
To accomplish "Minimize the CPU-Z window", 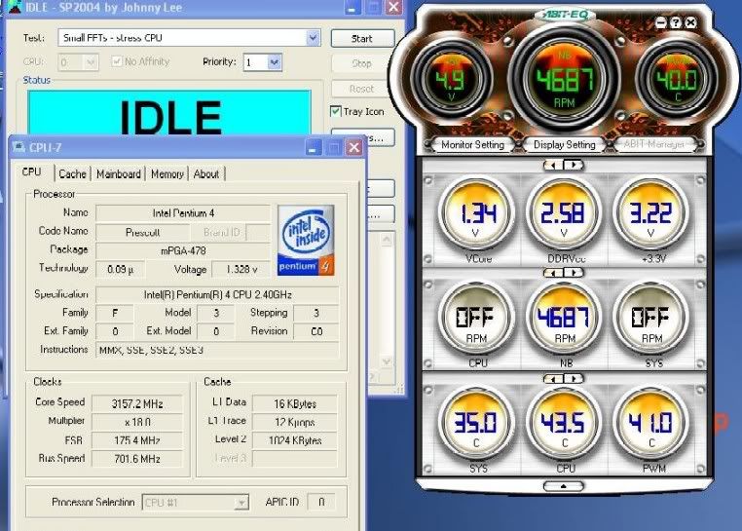I will 313,148.
